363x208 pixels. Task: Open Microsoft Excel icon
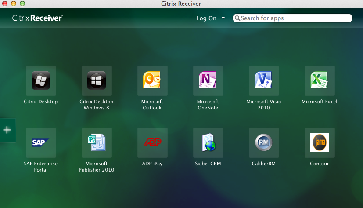point(320,80)
